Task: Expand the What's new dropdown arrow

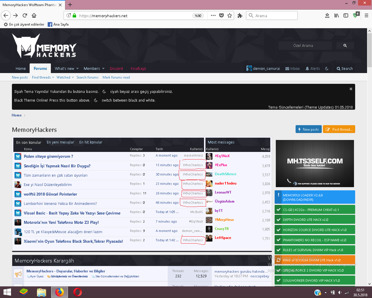Action: 77,69
